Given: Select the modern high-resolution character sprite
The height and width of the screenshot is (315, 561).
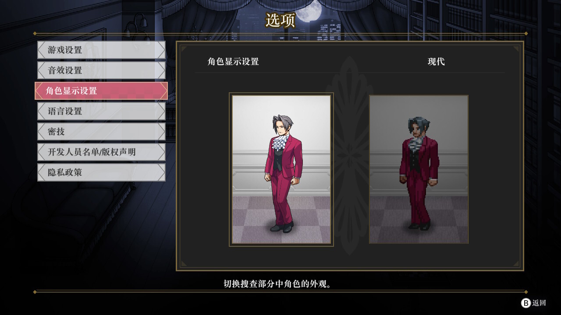Looking at the screenshot, I should pos(281,169).
